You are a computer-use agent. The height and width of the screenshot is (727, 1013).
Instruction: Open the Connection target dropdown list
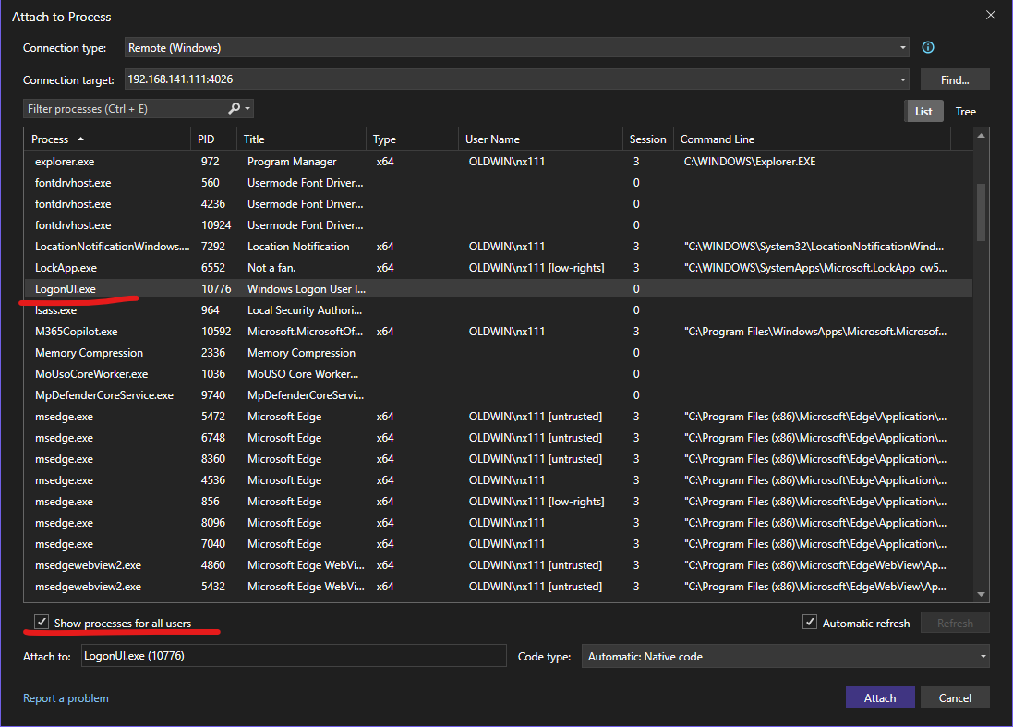tap(902, 80)
